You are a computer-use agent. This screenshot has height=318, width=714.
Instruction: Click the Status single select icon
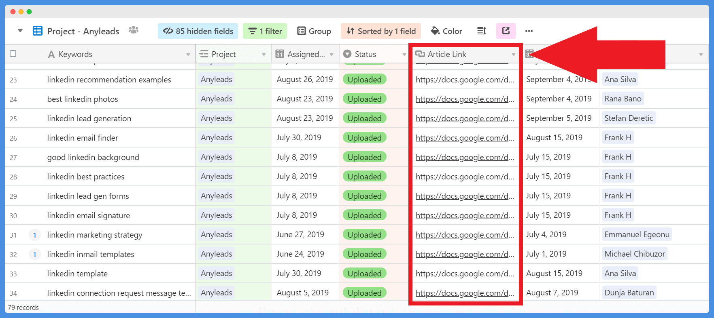pos(347,54)
